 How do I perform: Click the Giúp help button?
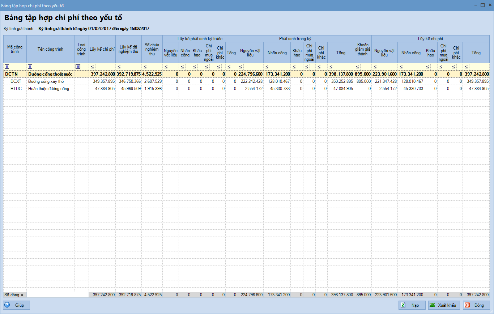point(17,305)
